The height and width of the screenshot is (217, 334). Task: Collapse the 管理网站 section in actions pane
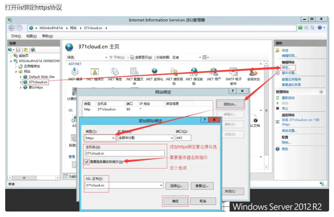point(321,91)
